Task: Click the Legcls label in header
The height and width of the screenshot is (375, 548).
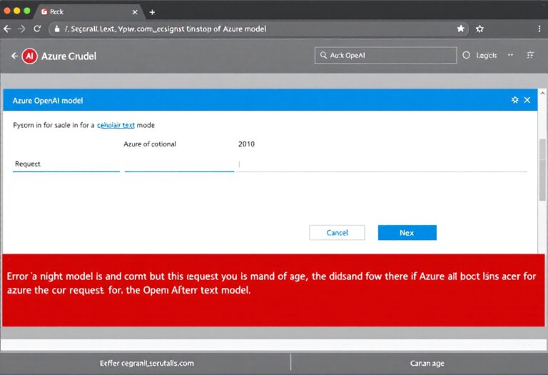Action: coord(486,55)
